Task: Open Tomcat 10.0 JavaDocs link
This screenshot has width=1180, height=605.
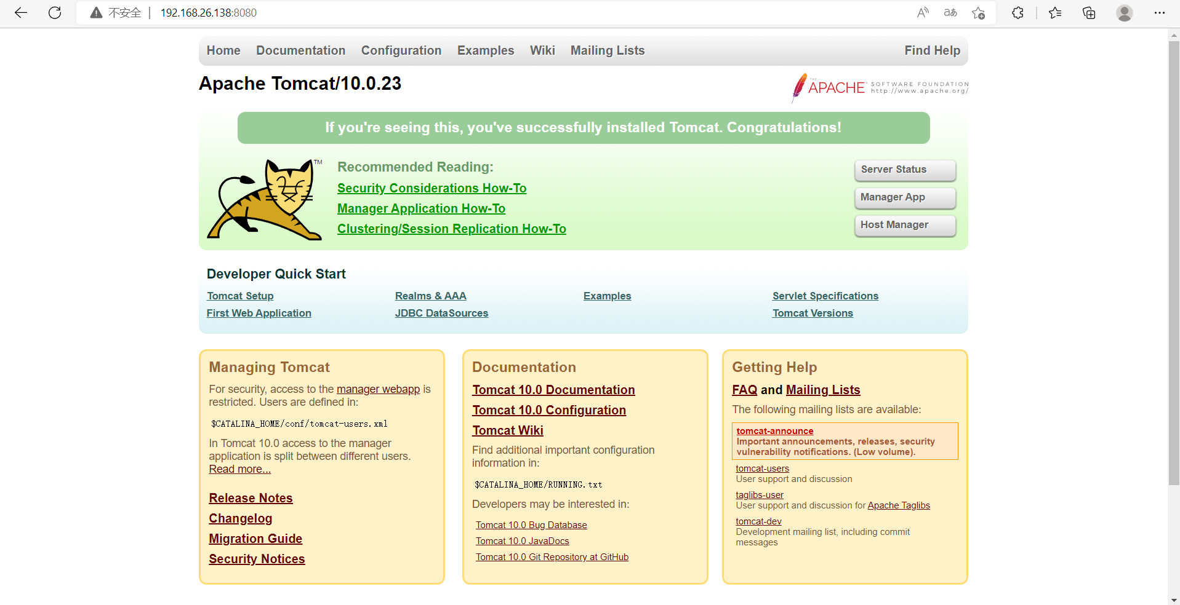Action: pos(523,541)
